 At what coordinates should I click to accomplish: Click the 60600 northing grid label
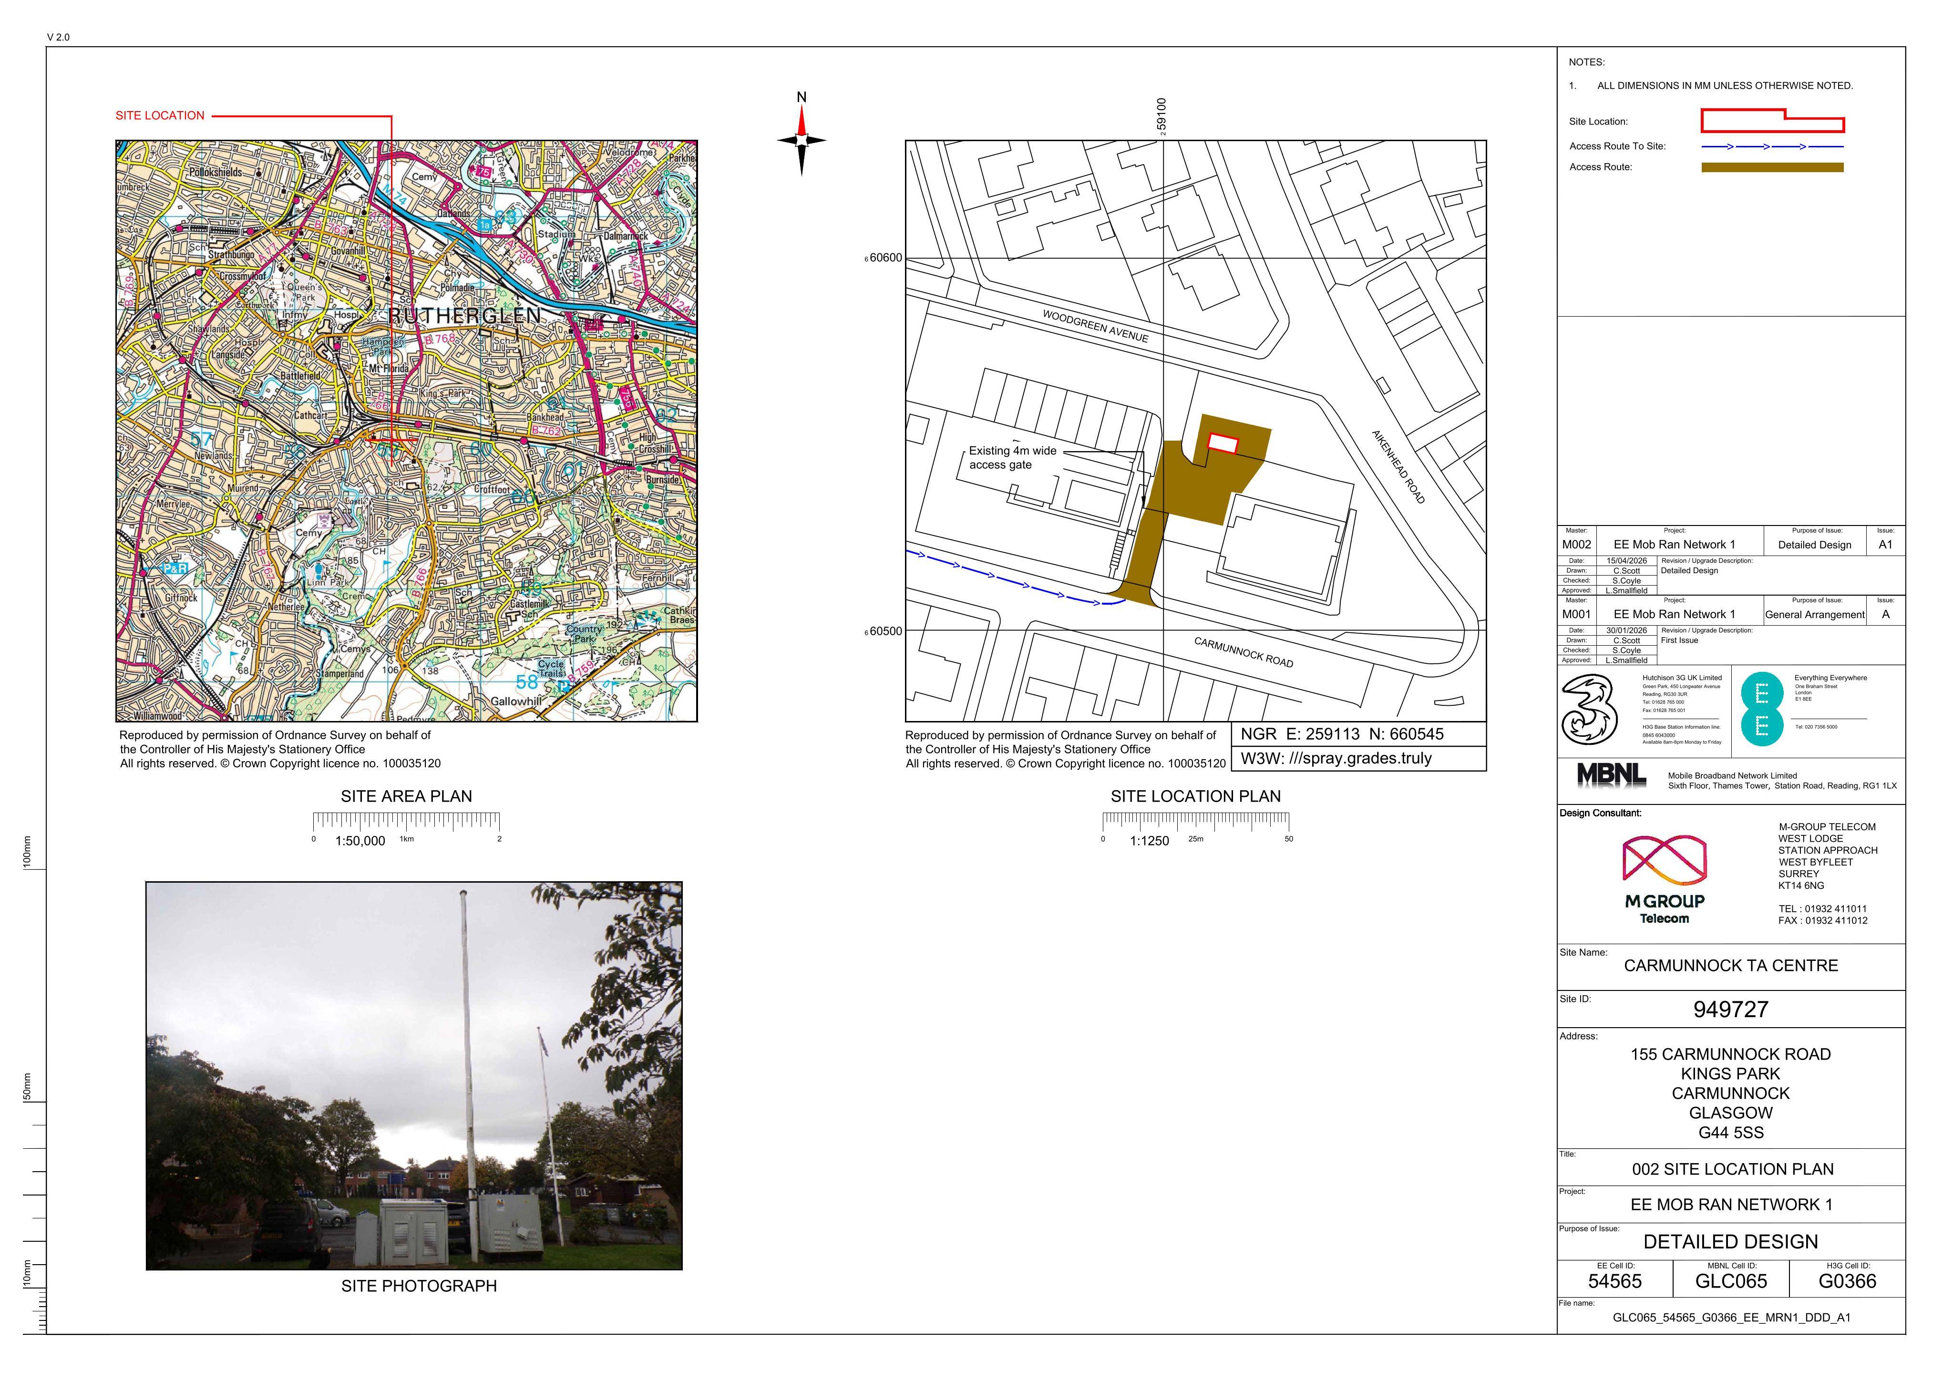884,258
